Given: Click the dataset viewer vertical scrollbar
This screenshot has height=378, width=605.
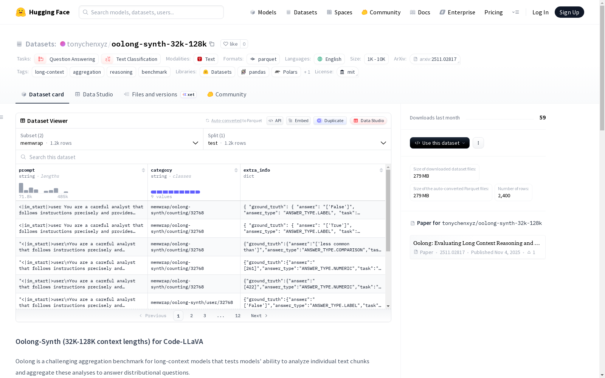Looking at the screenshot, I should [x=388, y=210].
